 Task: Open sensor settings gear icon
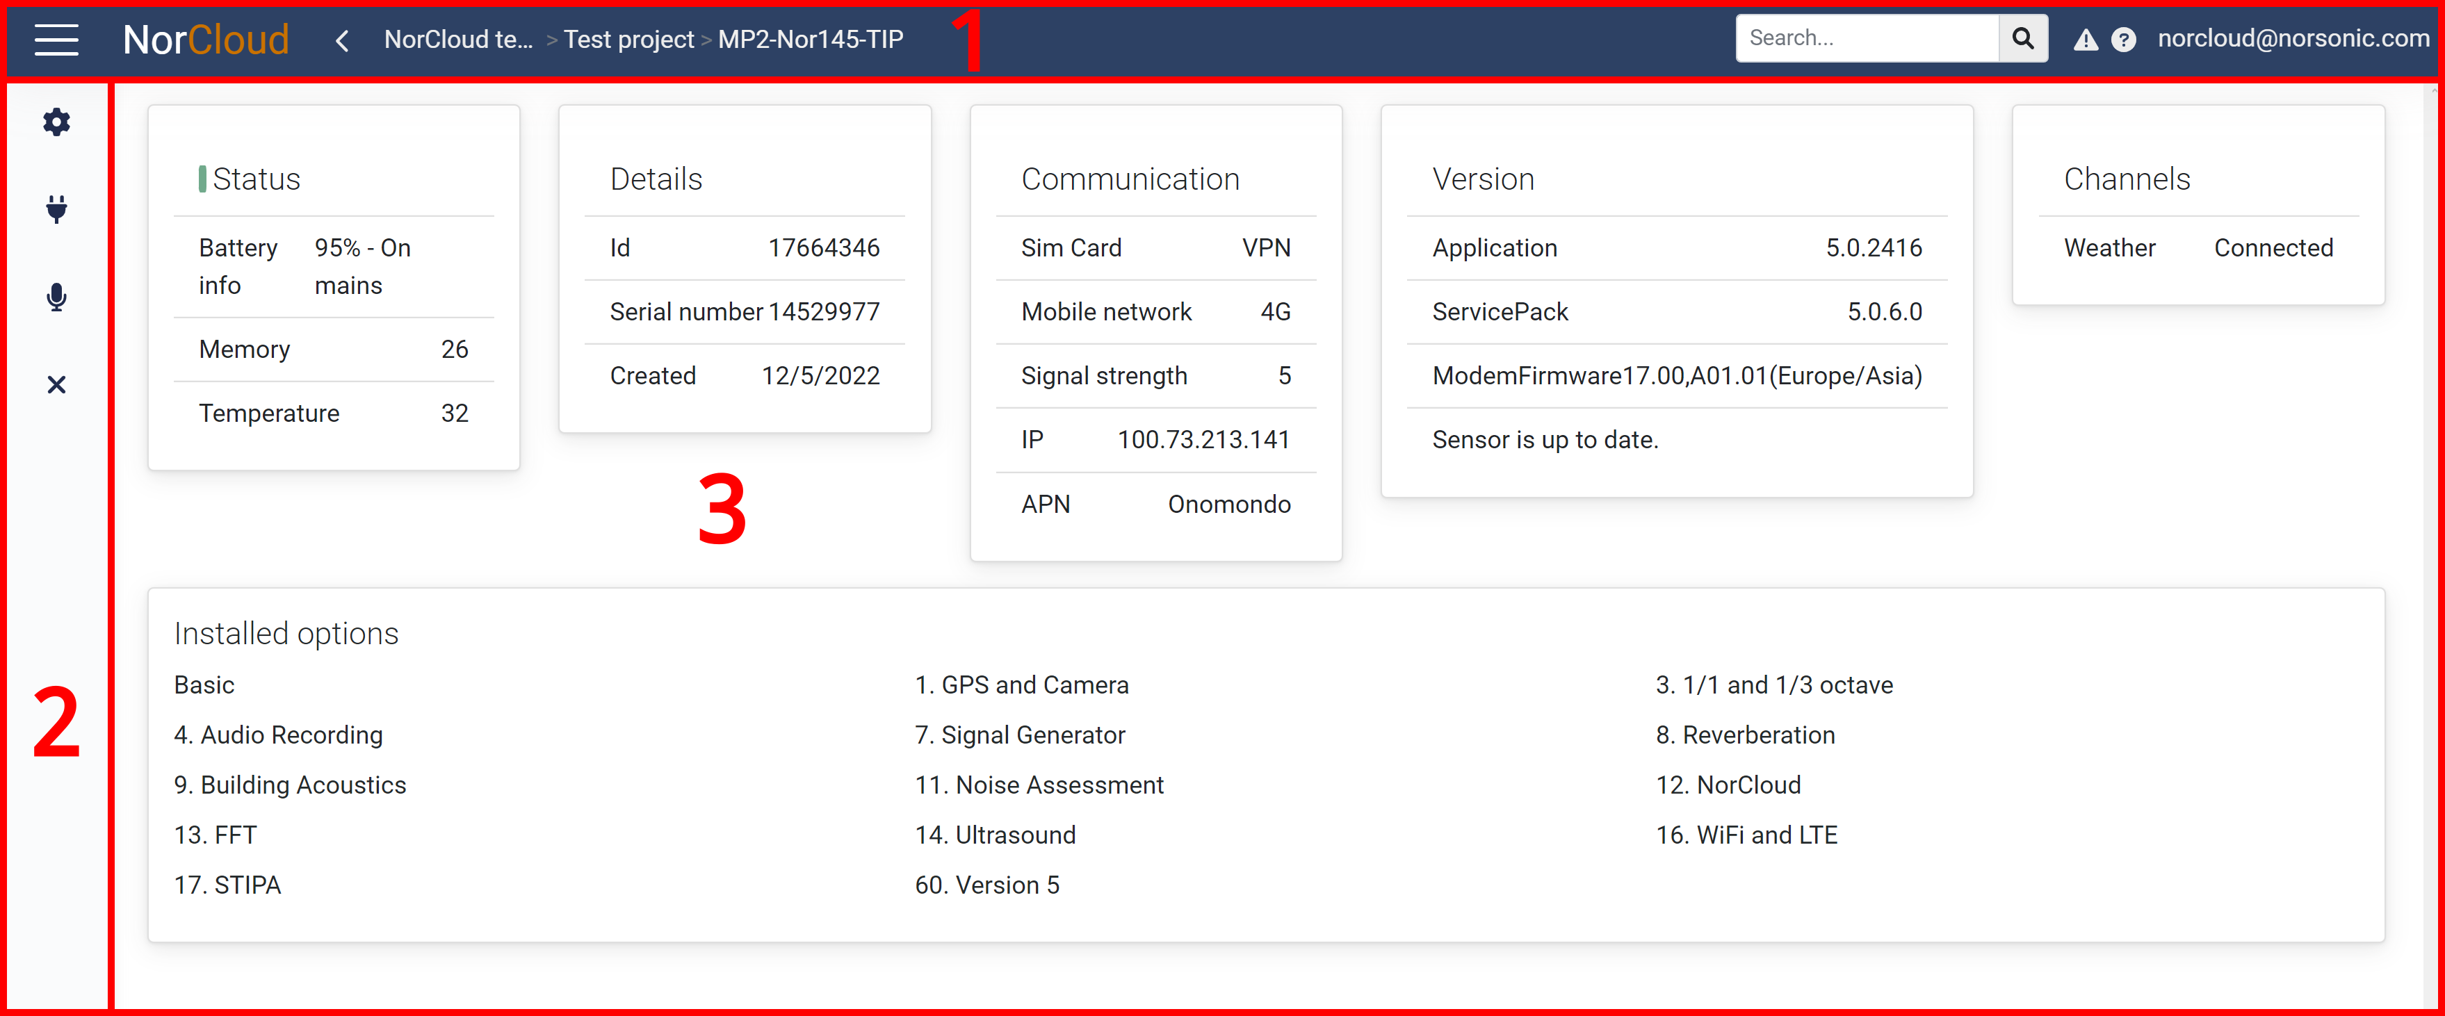tap(57, 122)
